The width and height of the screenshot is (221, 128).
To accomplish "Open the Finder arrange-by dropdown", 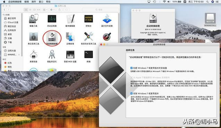I will tap(45, 10).
